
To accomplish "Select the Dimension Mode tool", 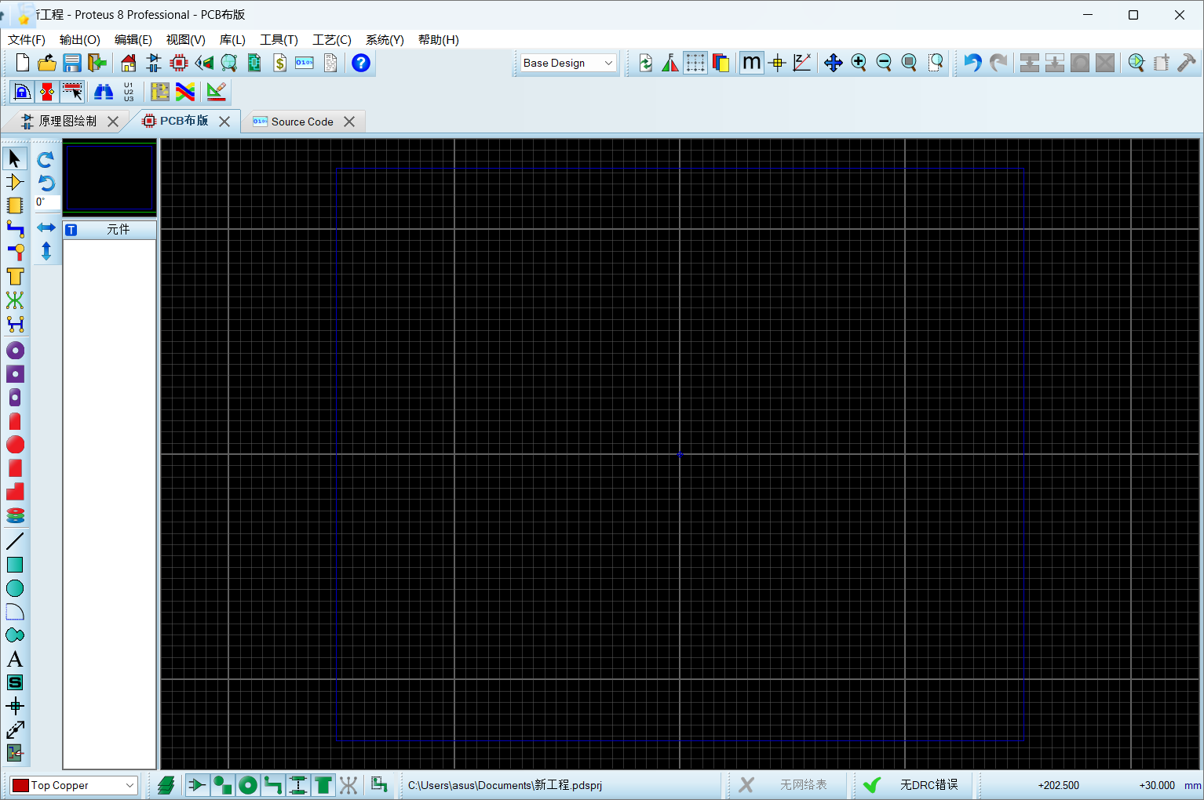I will click(x=15, y=729).
